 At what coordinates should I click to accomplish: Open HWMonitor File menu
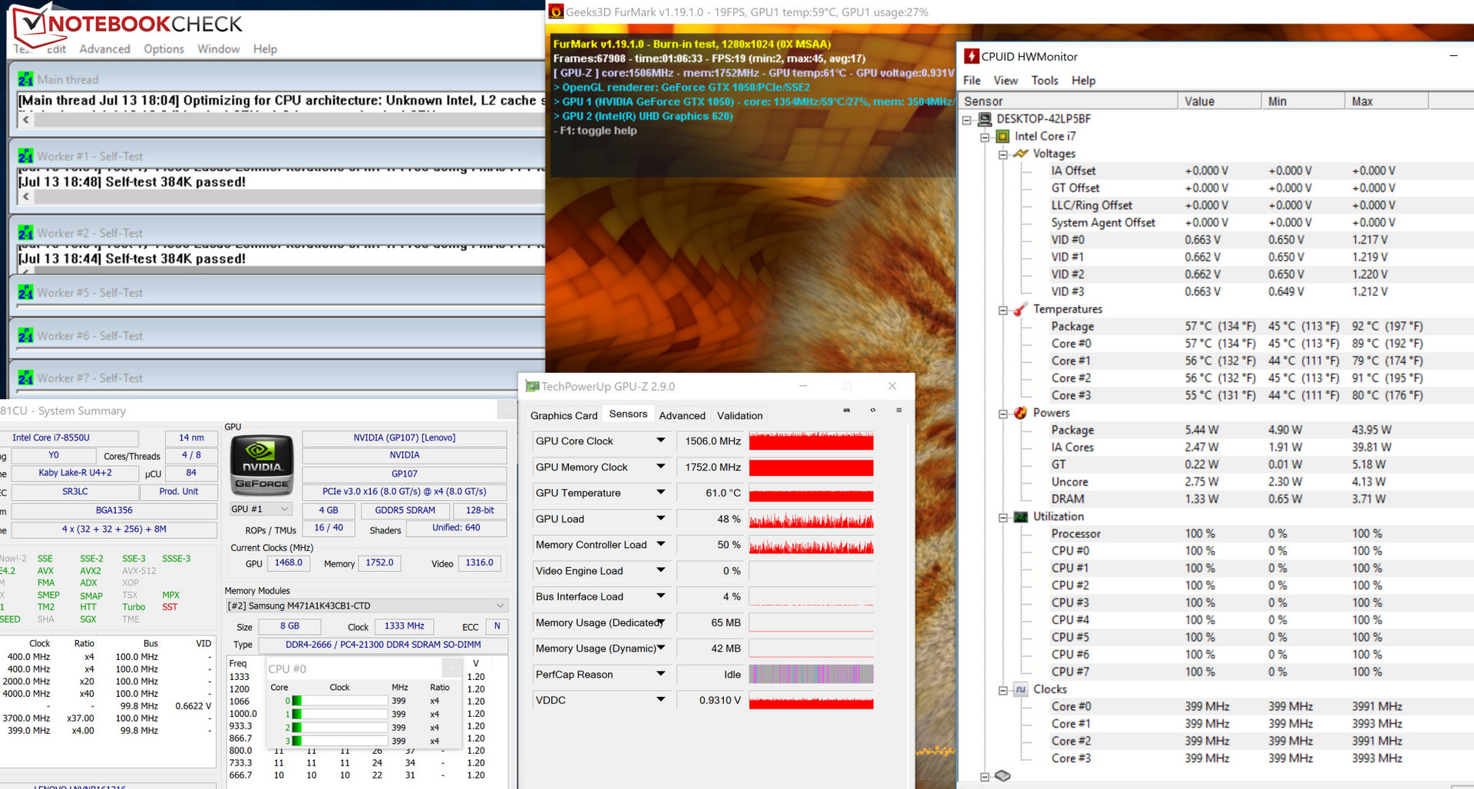click(x=972, y=81)
